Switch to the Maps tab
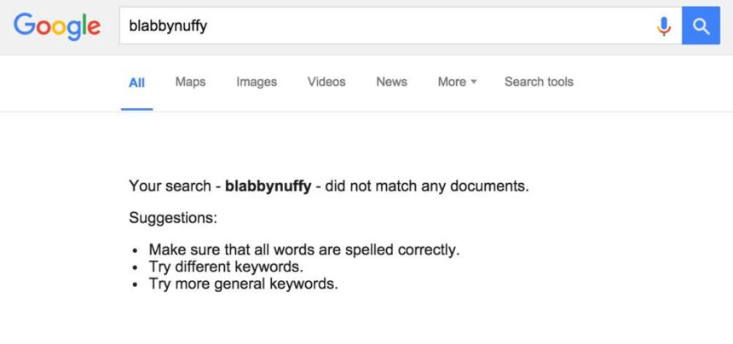This screenshot has height=344, width=733. (x=190, y=82)
